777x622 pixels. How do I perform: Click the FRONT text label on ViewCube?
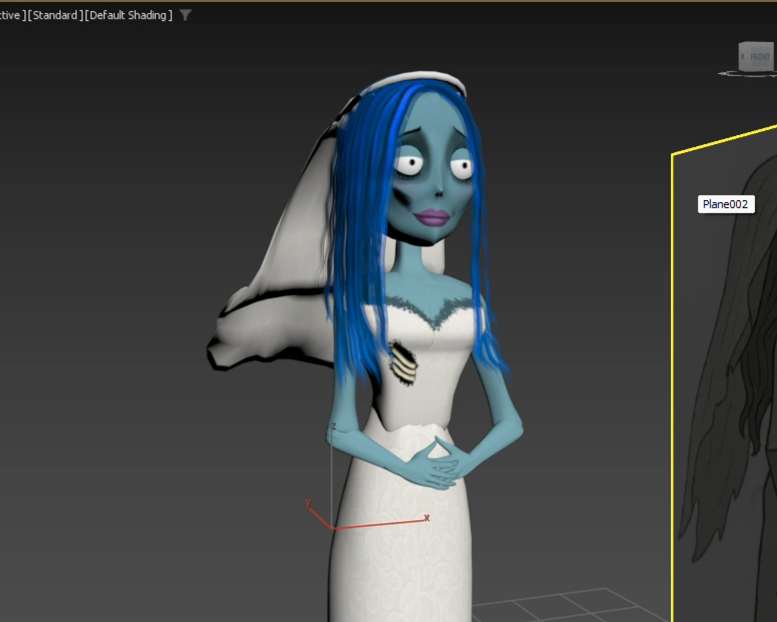[759, 57]
